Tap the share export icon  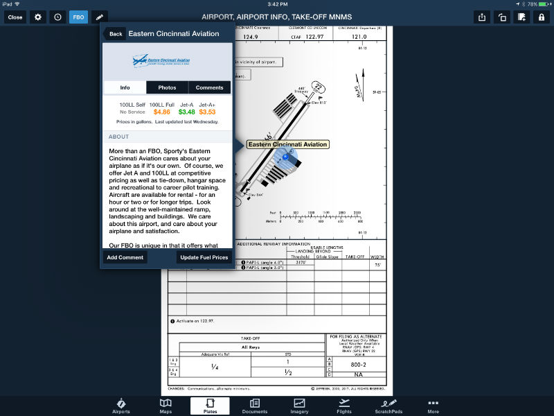482,17
